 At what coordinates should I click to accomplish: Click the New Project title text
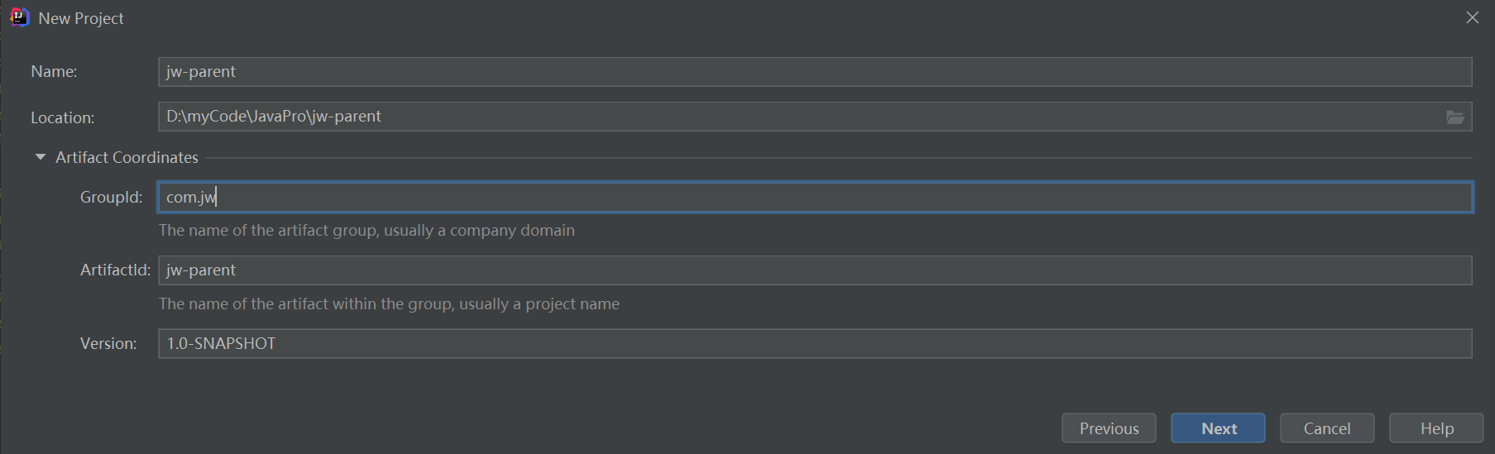[81, 18]
